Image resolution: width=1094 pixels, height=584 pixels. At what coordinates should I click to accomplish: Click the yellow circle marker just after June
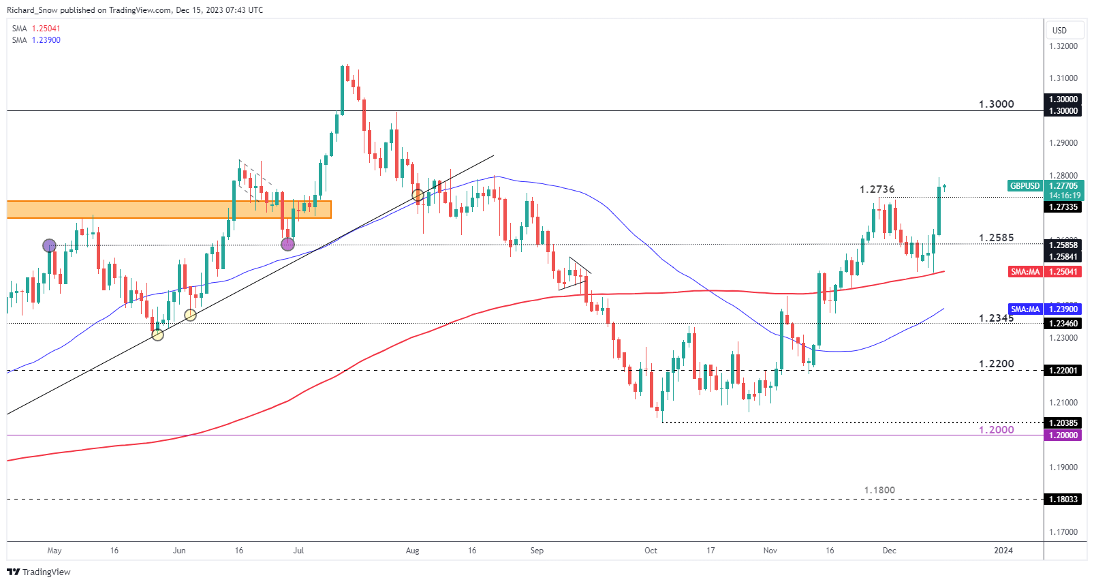[x=191, y=315]
